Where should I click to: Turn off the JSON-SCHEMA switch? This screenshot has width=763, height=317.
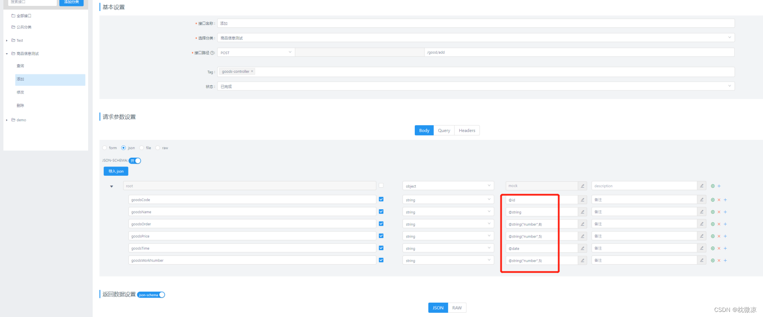click(135, 161)
